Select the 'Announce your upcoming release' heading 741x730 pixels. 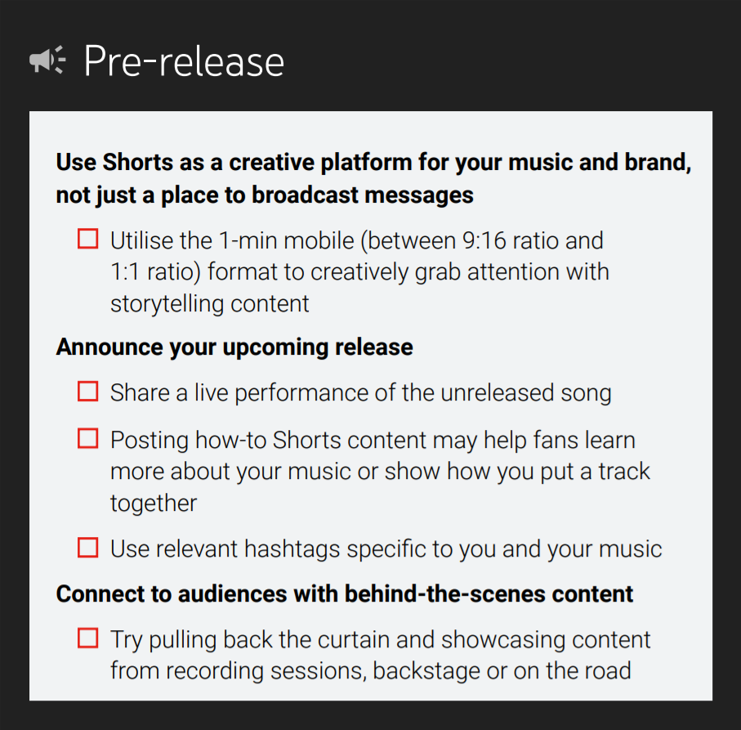pyautogui.click(x=234, y=347)
